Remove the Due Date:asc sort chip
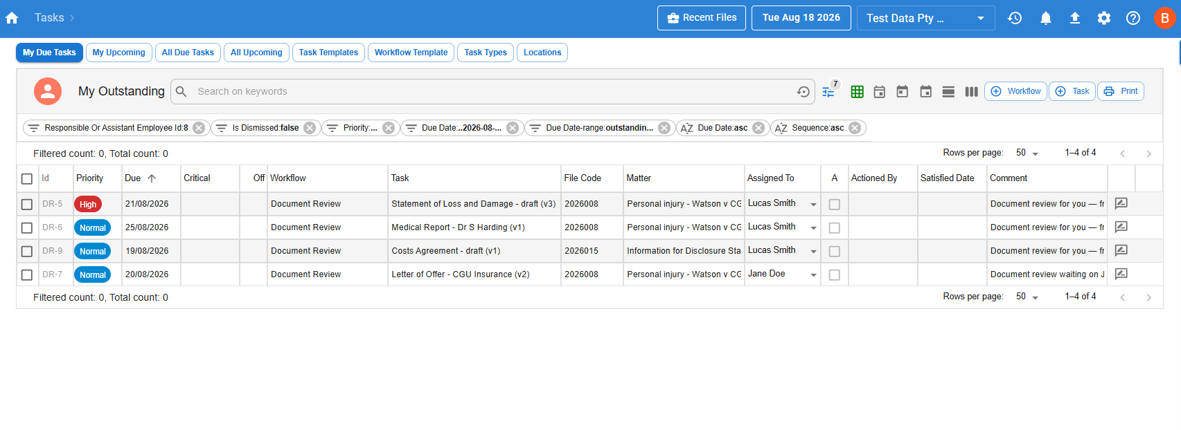1181x430 pixels. coord(758,128)
